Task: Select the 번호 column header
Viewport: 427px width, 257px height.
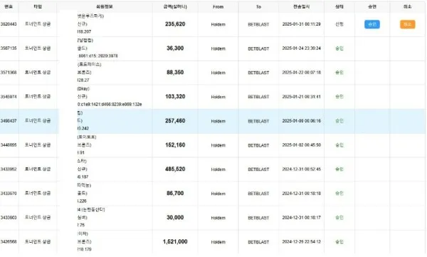Action: (x=9, y=6)
